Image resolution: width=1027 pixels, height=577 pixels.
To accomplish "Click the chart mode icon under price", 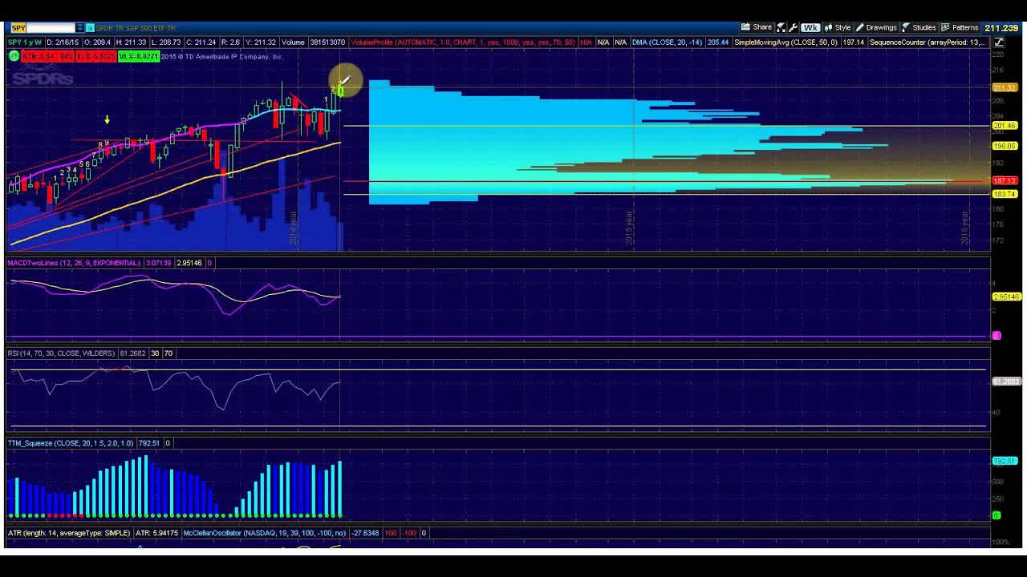I will coord(1000,42).
